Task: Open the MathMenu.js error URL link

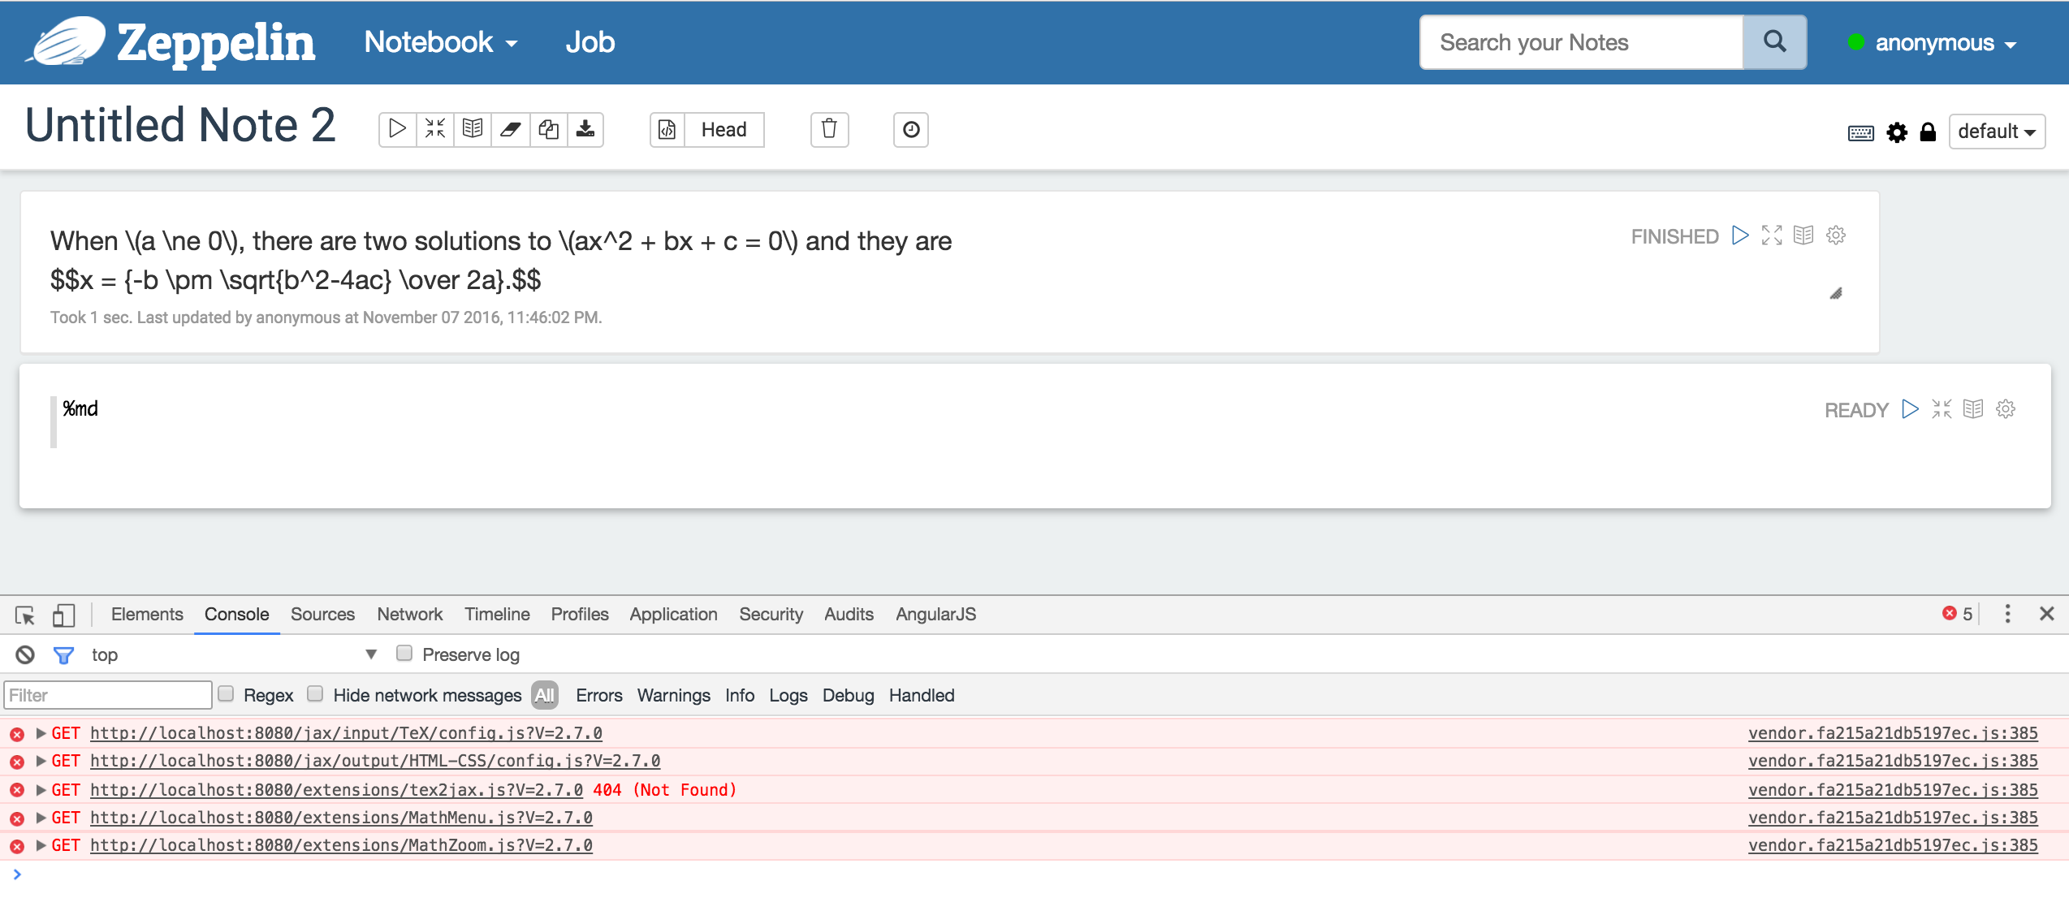Action: pyautogui.click(x=341, y=818)
